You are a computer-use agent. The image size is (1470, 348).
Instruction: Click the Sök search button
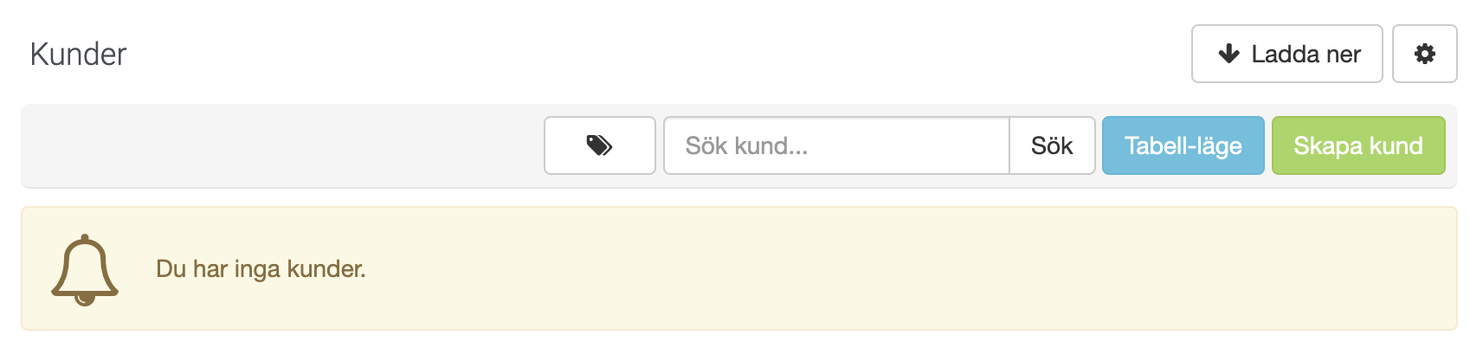[1052, 145]
